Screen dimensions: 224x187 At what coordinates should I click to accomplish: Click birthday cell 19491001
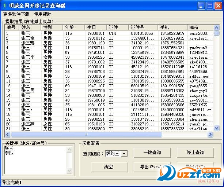pyautogui.click(x=96, y=52)
